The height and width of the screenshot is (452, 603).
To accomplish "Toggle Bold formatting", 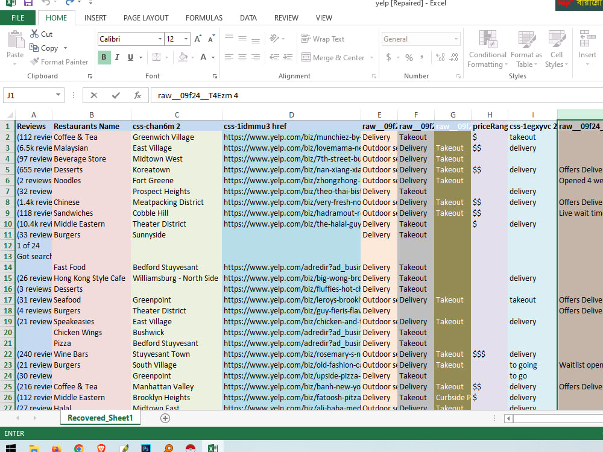I will (x=104, y=57).
